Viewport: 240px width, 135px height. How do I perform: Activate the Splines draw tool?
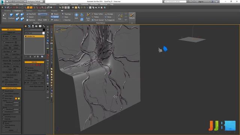(55, 17)
